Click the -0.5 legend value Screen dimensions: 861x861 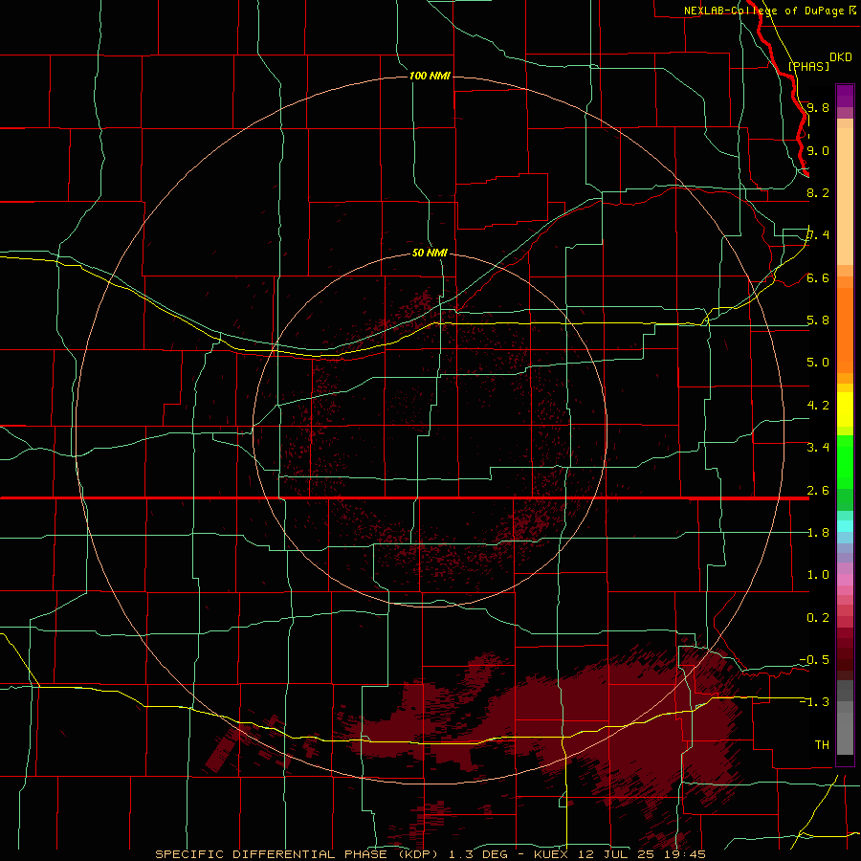pos(814,660)
